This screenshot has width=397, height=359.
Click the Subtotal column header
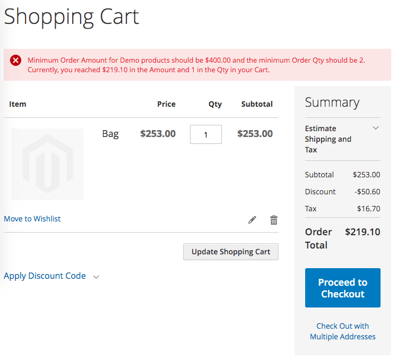pyautogui.click(x=257, y=104)
